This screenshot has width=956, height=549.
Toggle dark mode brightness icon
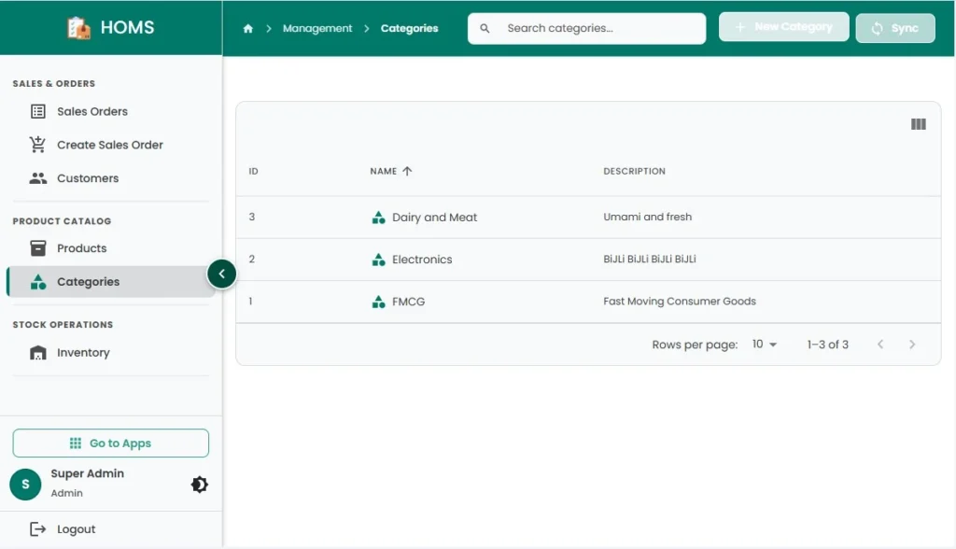[x=200, y=485]
